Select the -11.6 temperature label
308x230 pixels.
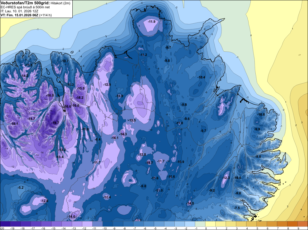tap(155, 178)
